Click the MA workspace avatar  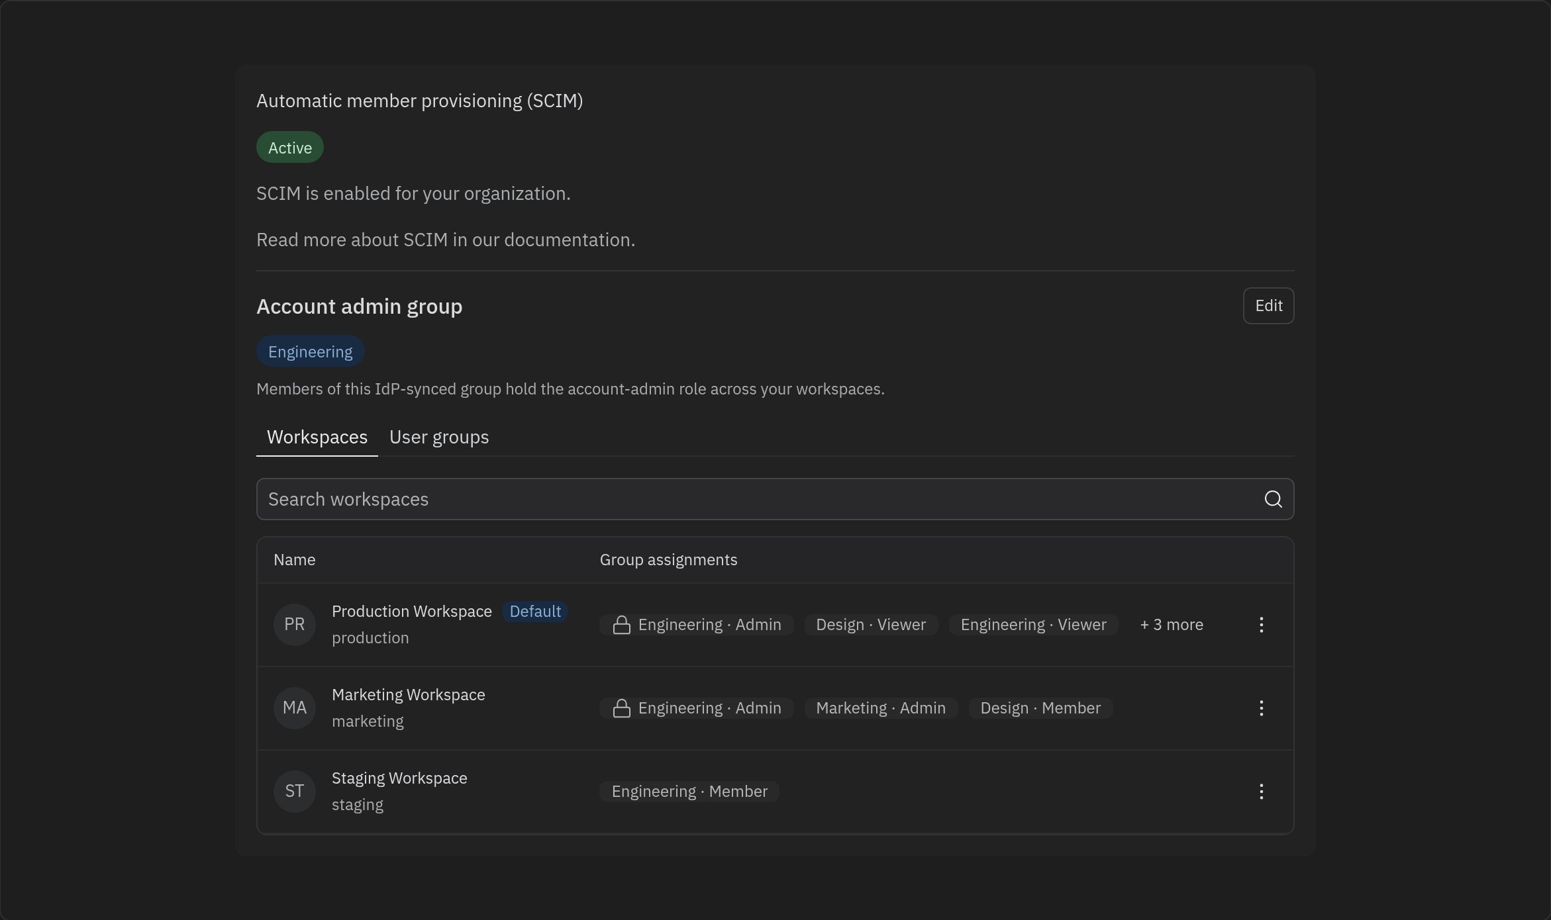295,708
